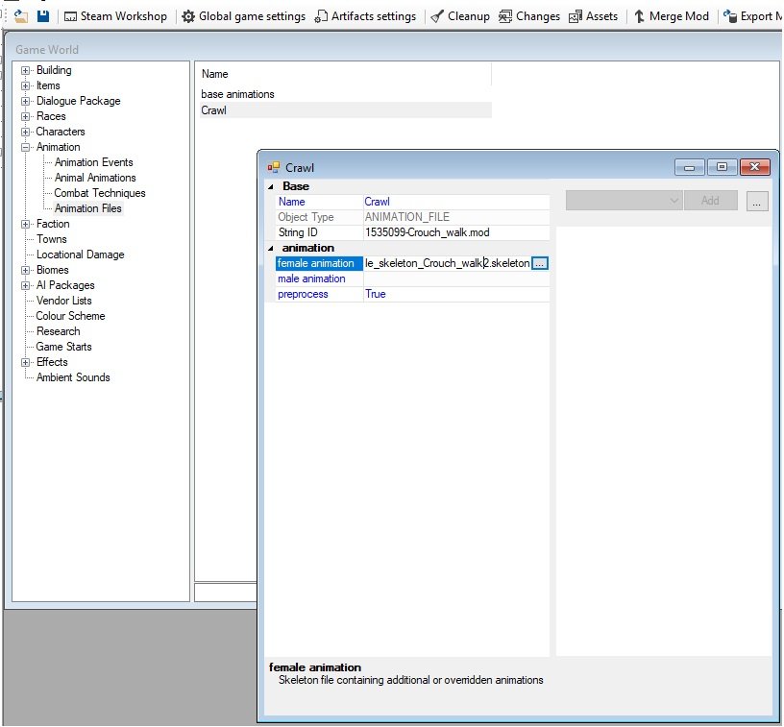Expand the Biomes tree node
This screenshot has width=784, height=727.
point(25,270)
